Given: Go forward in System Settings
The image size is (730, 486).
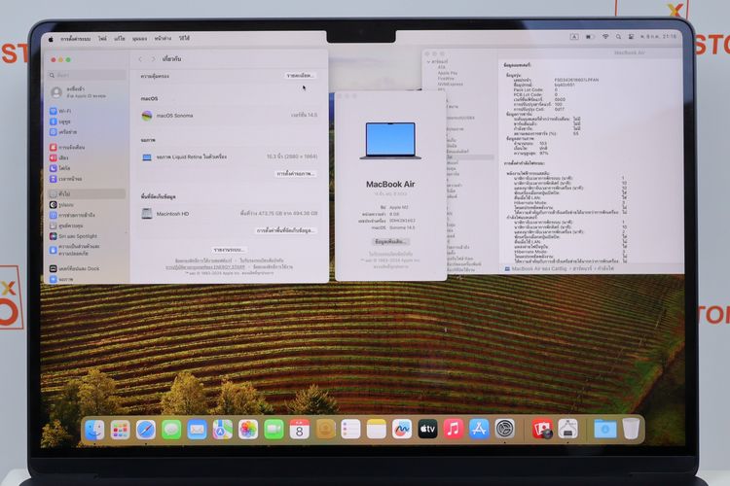Looking at the screenshot, I should 153,59.
